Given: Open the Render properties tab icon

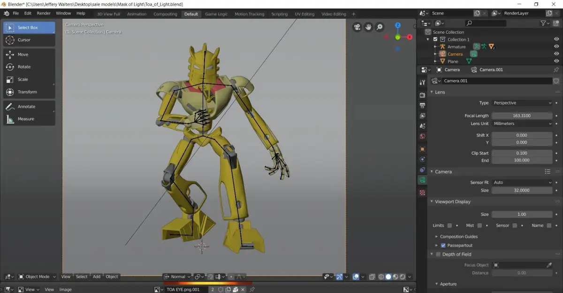Looking at the screenshot, I should 422,95.
